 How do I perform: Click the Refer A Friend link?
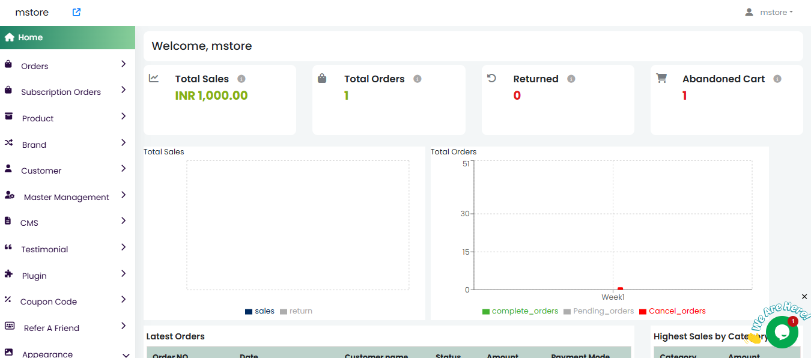[52, 328]
